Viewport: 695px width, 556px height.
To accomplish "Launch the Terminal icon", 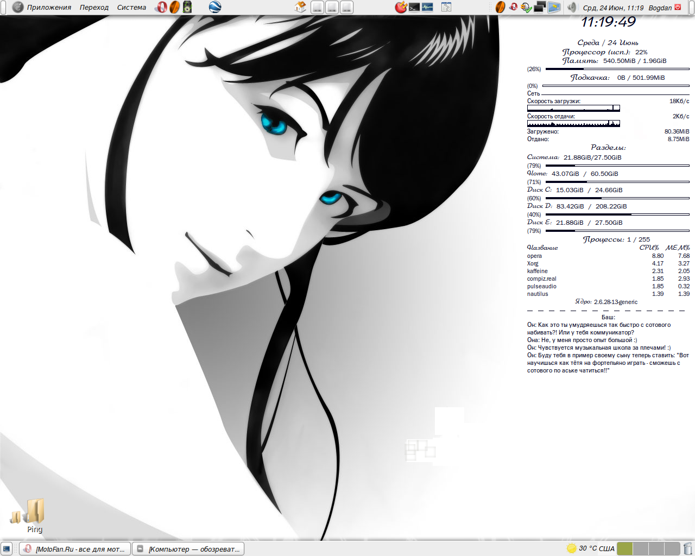I will (414, 7).
